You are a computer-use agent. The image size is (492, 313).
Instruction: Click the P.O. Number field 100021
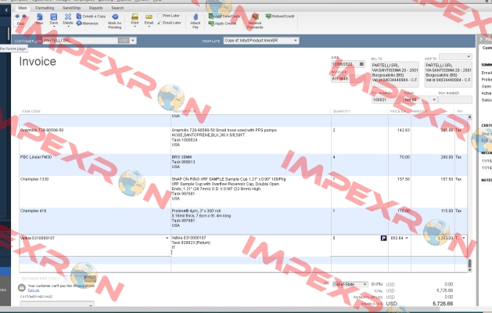(x=387, y=99)
